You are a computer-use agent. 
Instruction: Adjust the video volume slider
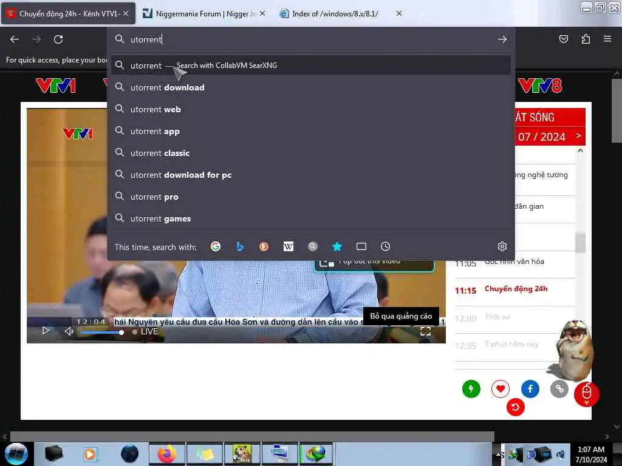pos(102,332)
